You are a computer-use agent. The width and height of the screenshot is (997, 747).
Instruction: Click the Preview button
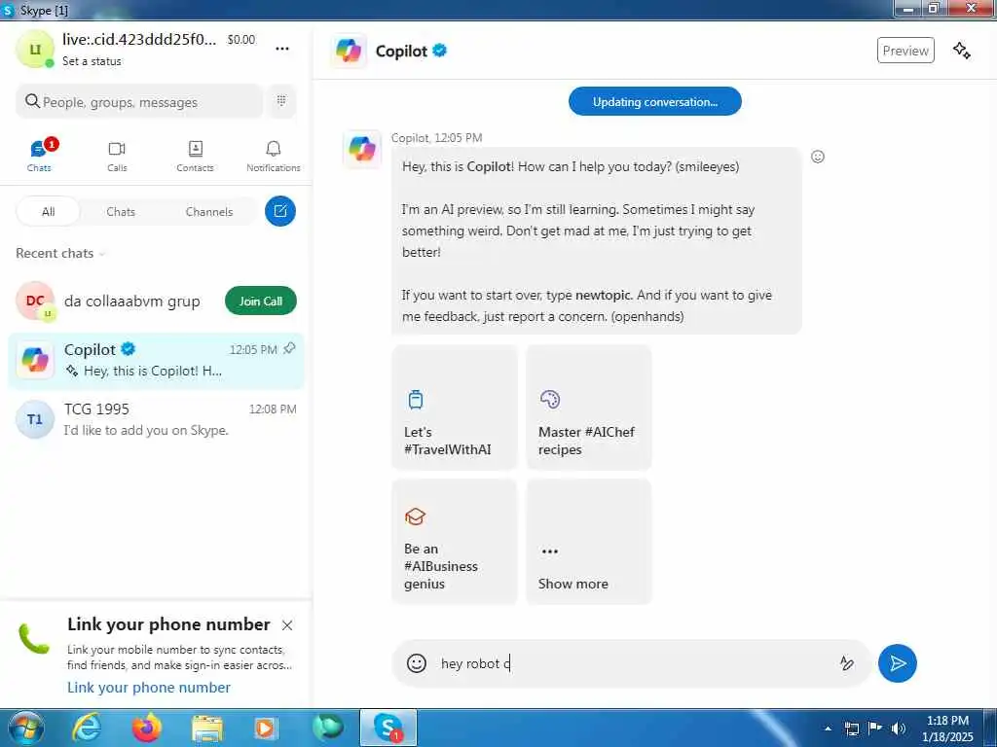pos(905,51)
